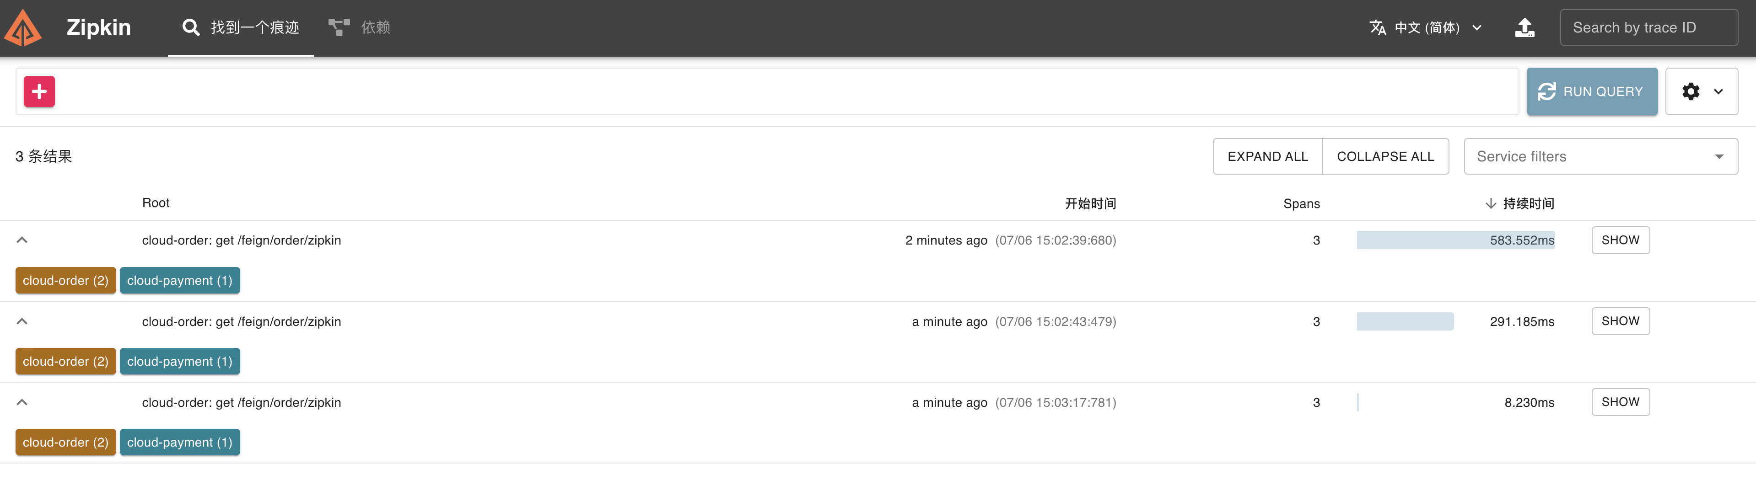The height and width of the screenshot is (501, 1756).
Task: Show details of the 8.230ms trace
Action: 1621,402
